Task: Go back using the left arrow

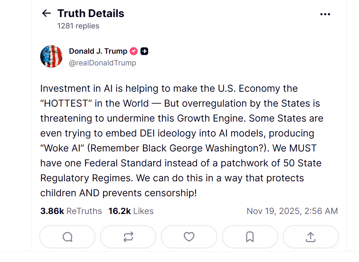Action: pyautogui.click(x=47, y=14)
